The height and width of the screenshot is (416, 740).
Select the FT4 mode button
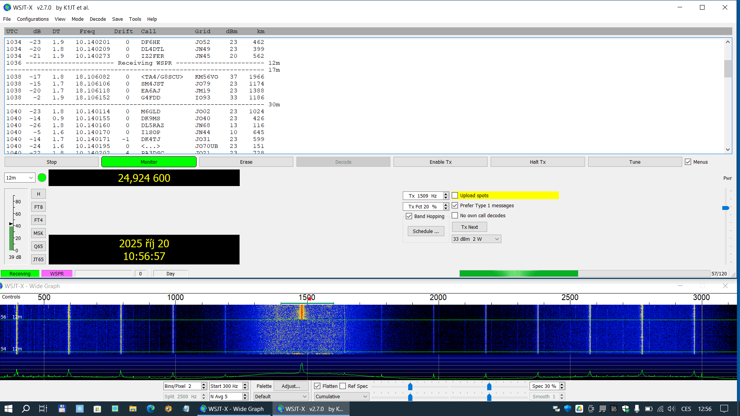coord(39,220)
